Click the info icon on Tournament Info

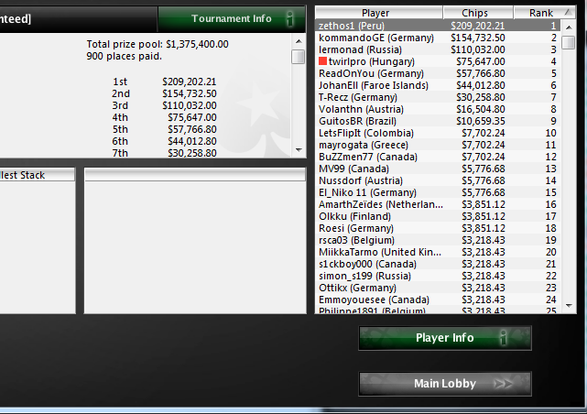[x=290, y=18]
